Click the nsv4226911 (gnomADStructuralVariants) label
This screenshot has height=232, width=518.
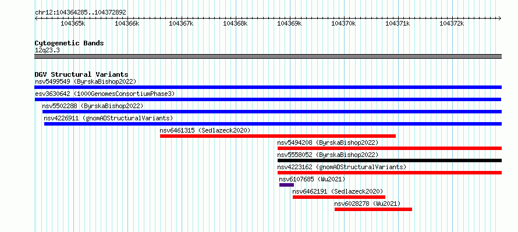point(108,118)
